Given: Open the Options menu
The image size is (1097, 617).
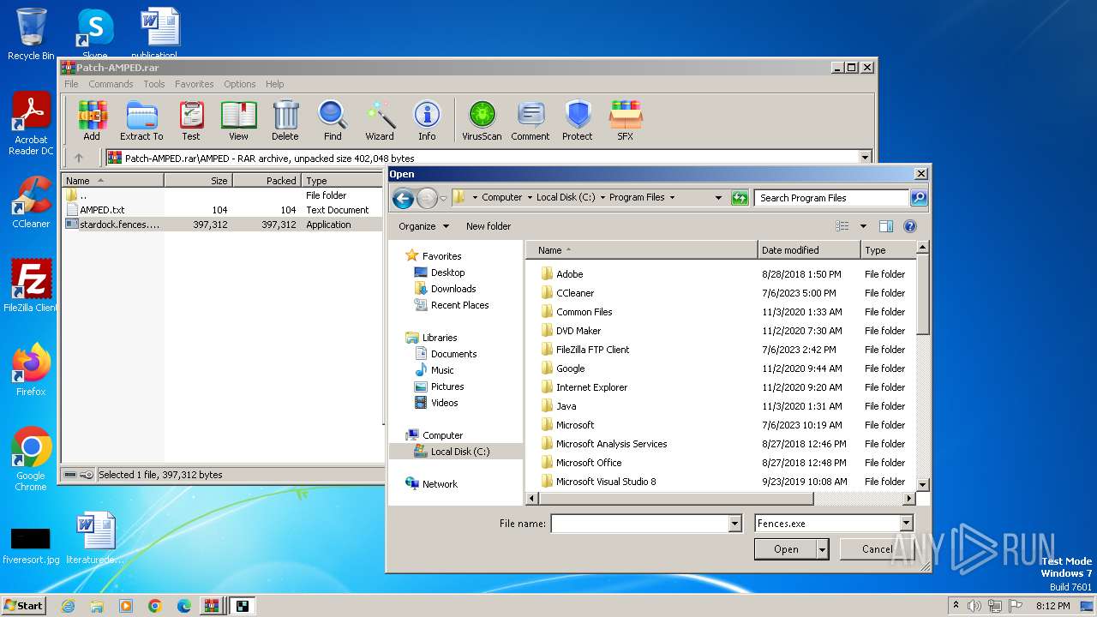Looking at the screenshot, I should coord(240,84).
